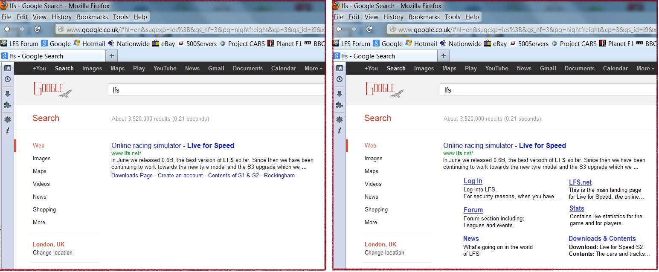Open the Planet F1 bookmark in left window
The width and height of the screenshot is (659, 272).
285,43
